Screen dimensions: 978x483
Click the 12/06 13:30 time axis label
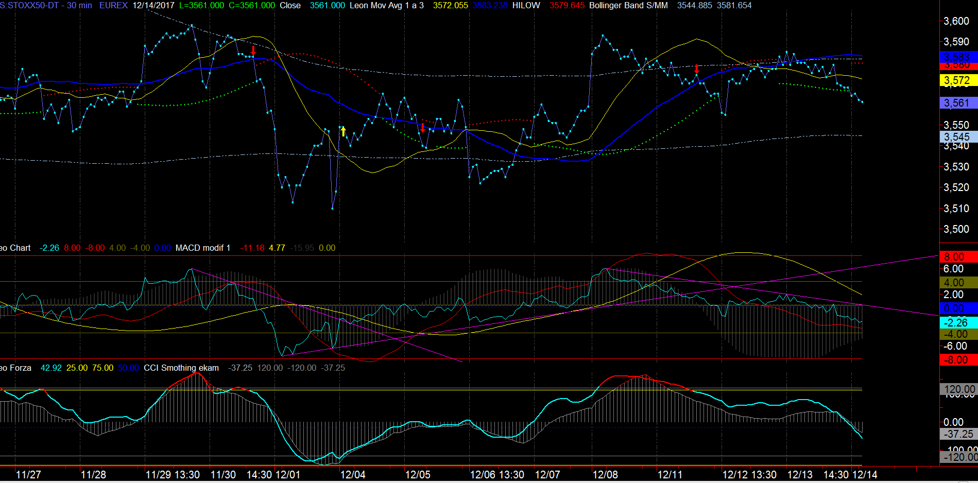[497, 475]
